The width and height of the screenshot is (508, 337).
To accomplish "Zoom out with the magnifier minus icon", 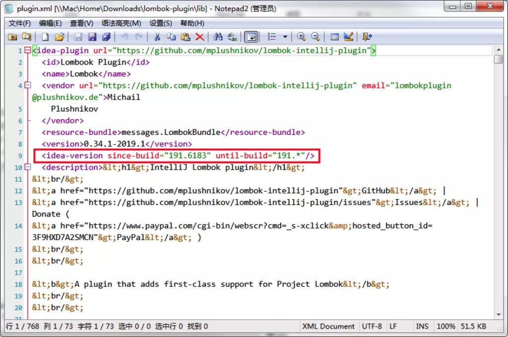I will tap(316, 37).
